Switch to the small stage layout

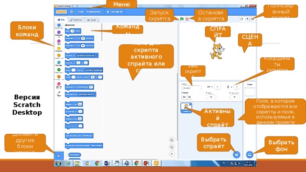(241, 19)
